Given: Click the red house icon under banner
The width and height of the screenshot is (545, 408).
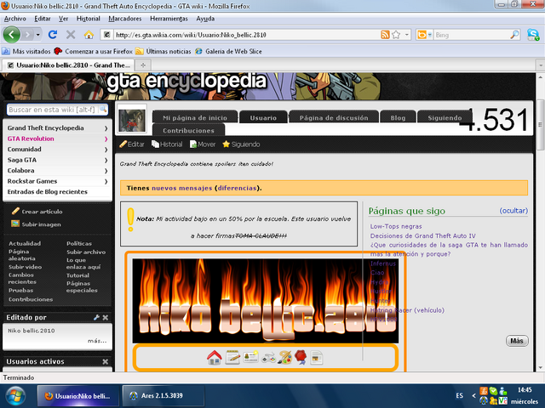Looking at the screenshot, I should [x=215, y=357].
